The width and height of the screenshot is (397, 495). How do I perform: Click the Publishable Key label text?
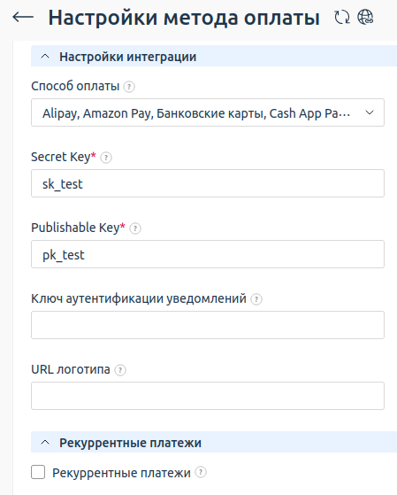pos(75,228)
